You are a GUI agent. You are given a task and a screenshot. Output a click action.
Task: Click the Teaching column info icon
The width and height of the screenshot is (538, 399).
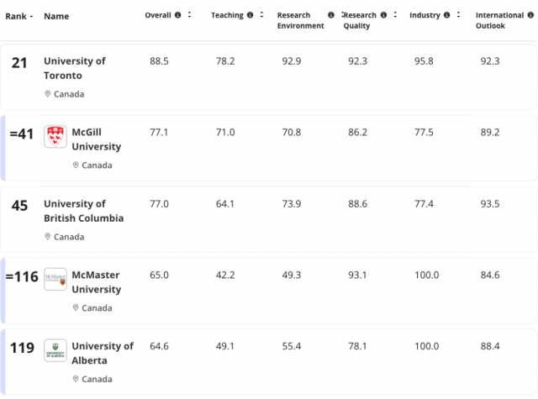click(x=251, y=15)
